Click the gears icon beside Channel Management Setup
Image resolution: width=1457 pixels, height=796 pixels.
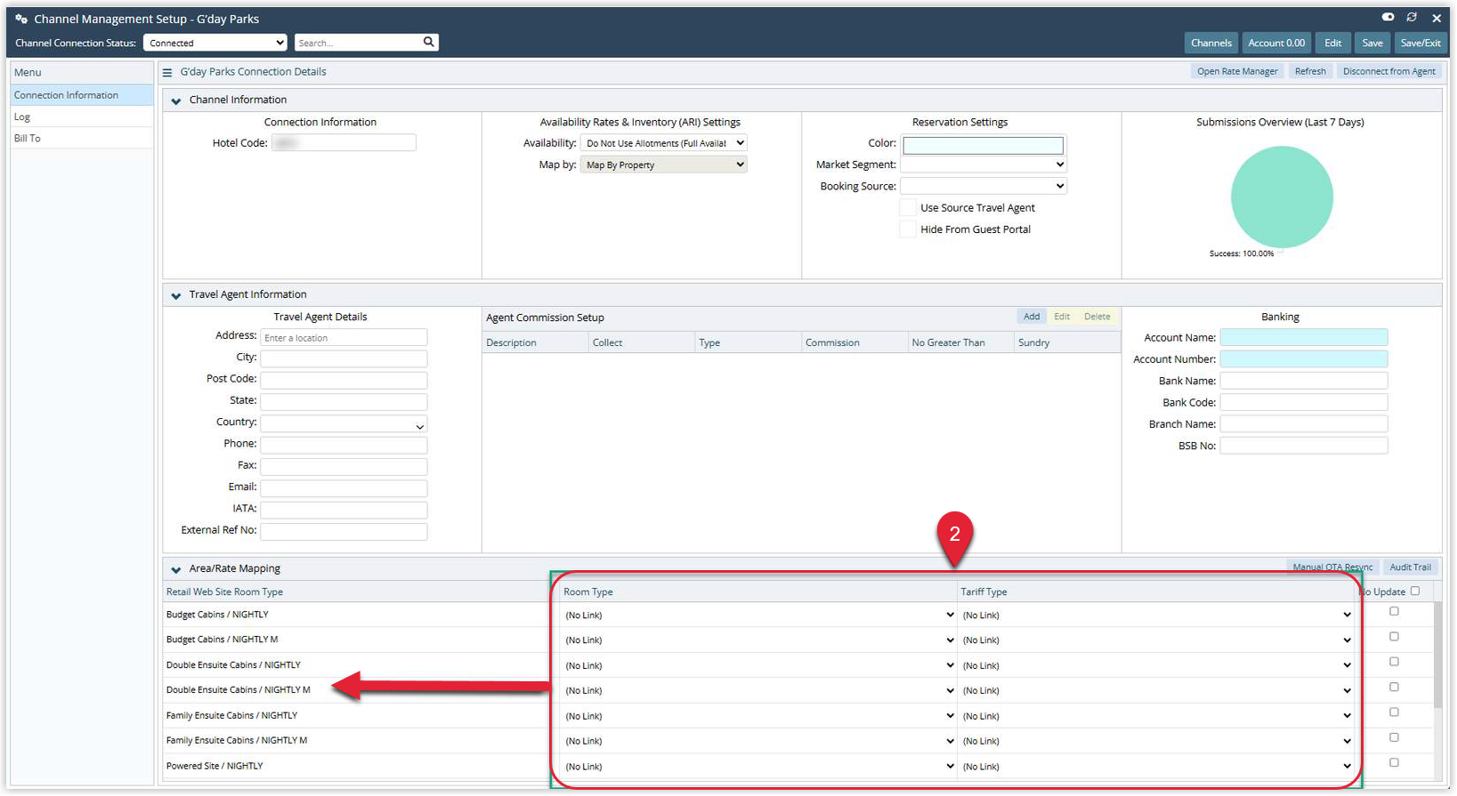(x=21, y=19)
